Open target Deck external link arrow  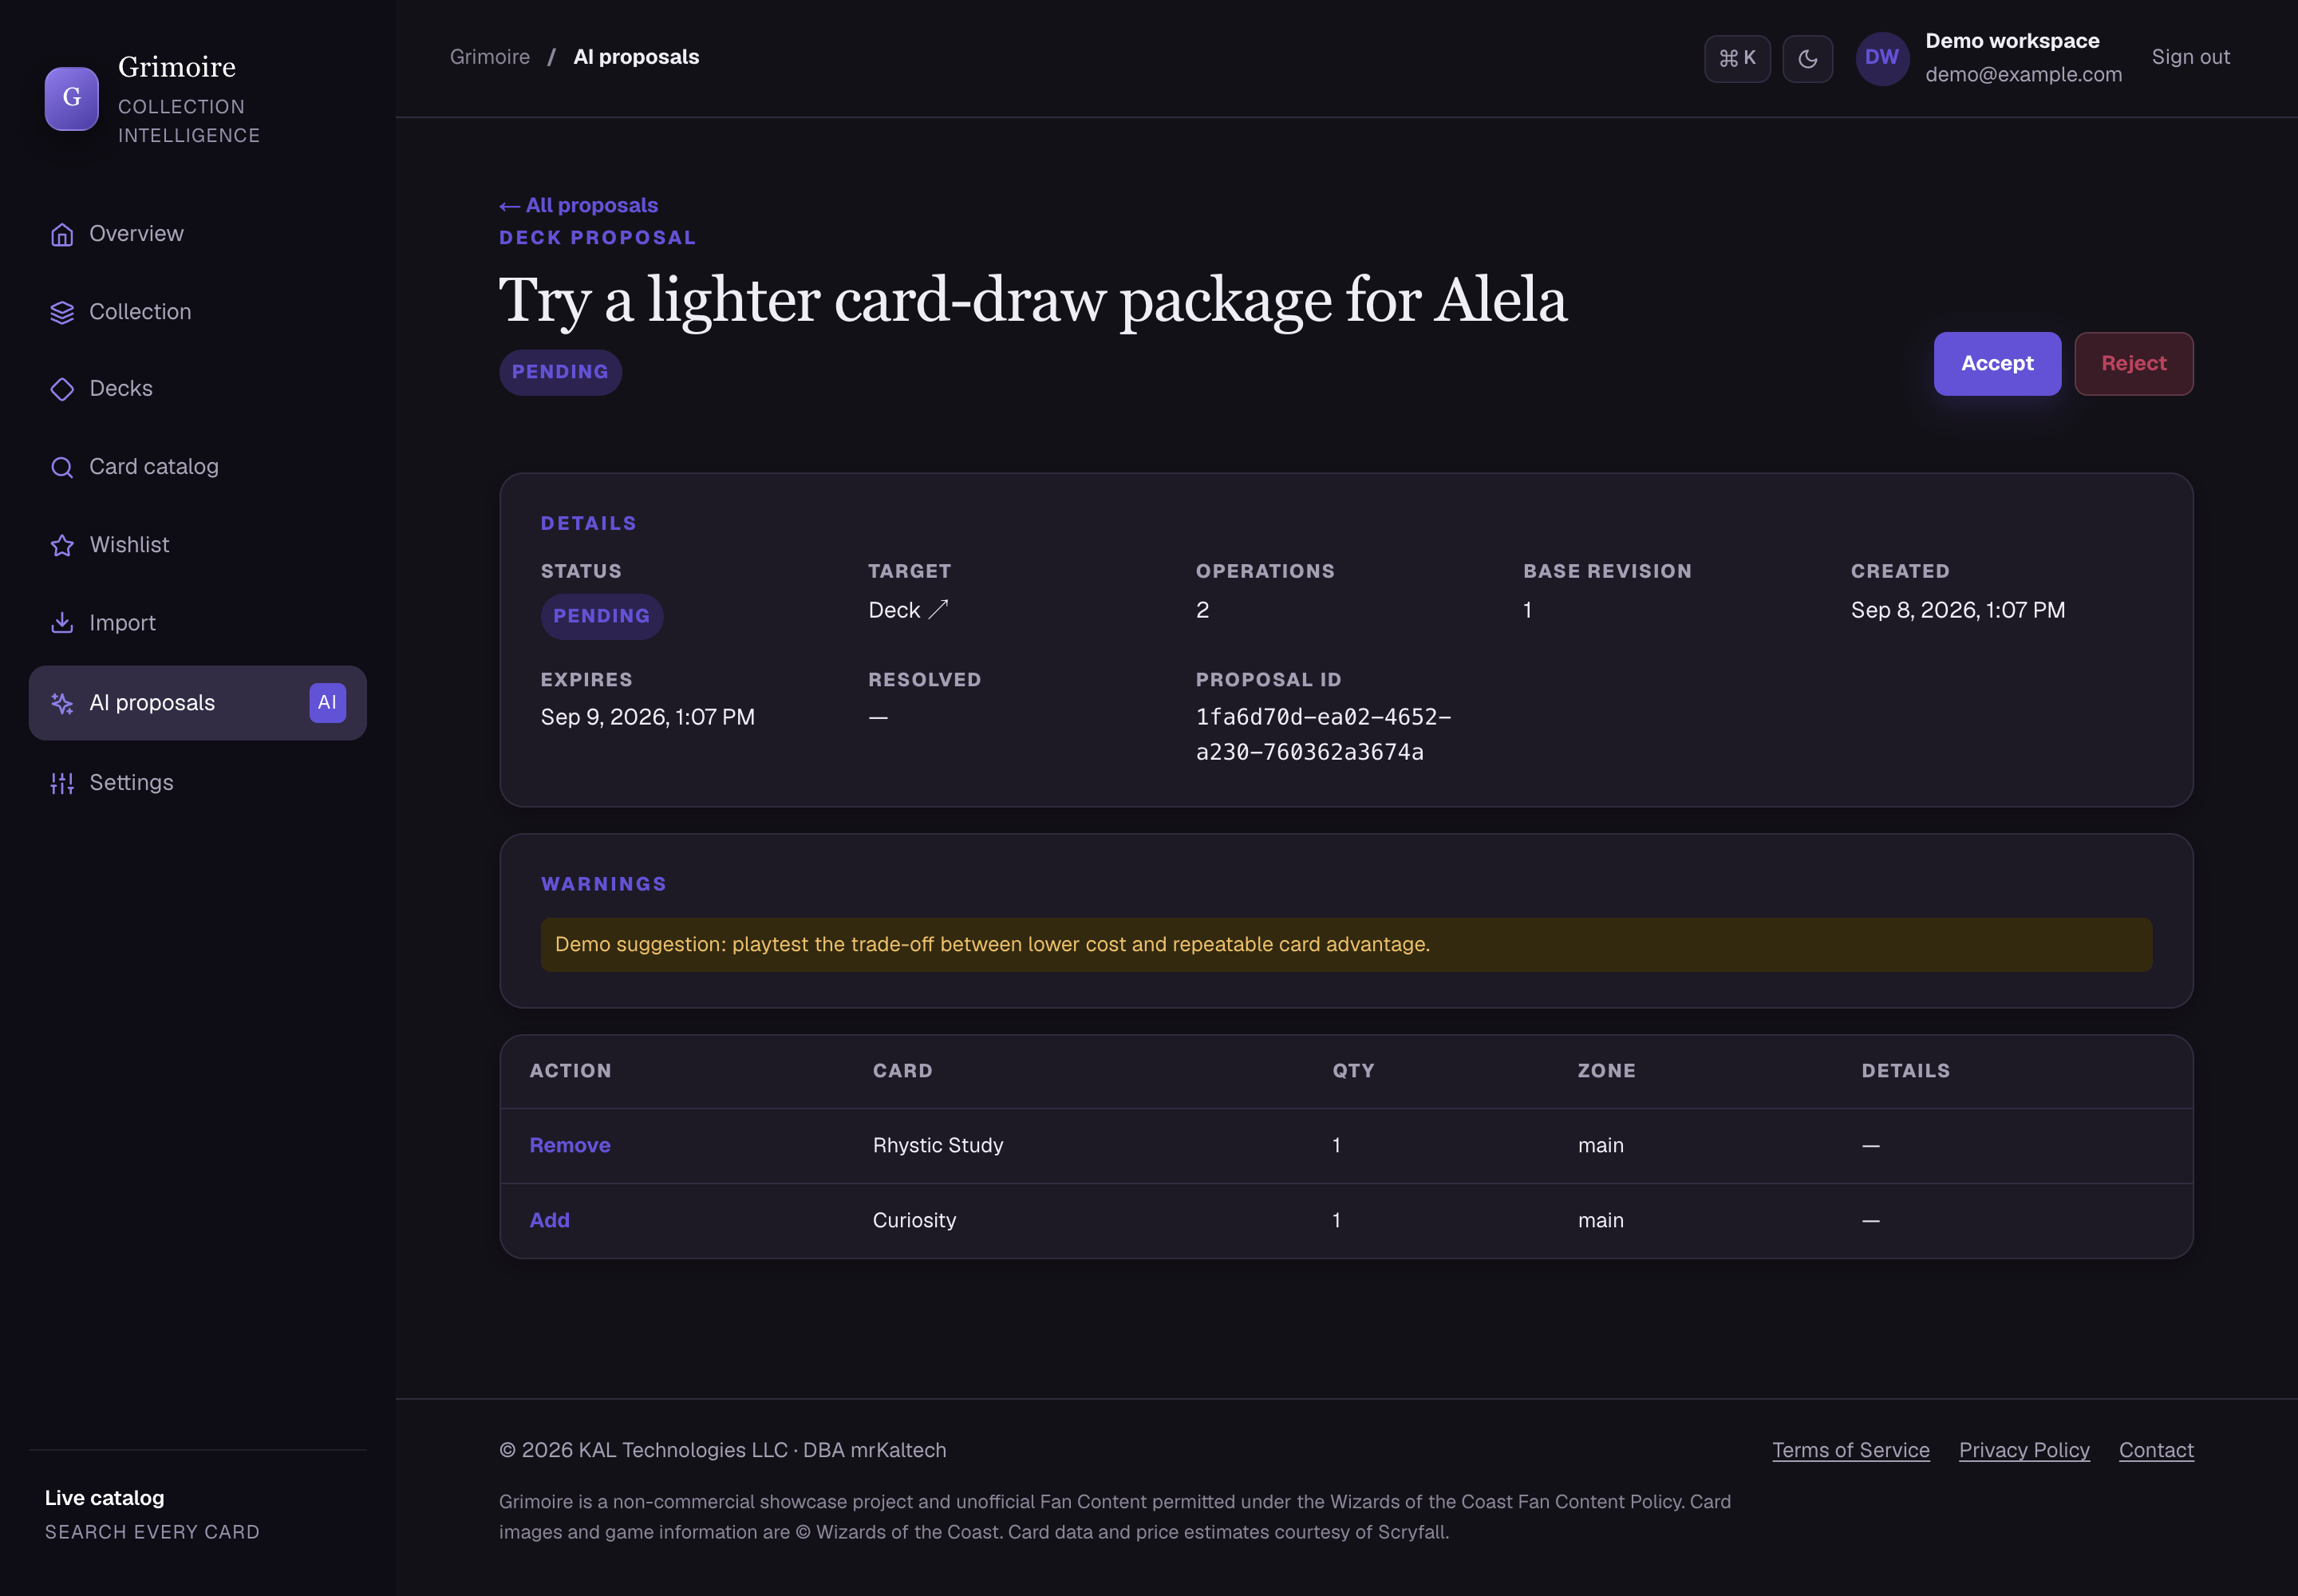pos(938,609)
